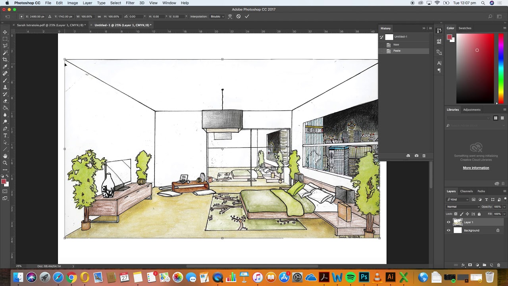This screenshot has height=286, width=508.
Task: Toggle maintain aspect ratio link icon
Action: [x=99, y=16]
